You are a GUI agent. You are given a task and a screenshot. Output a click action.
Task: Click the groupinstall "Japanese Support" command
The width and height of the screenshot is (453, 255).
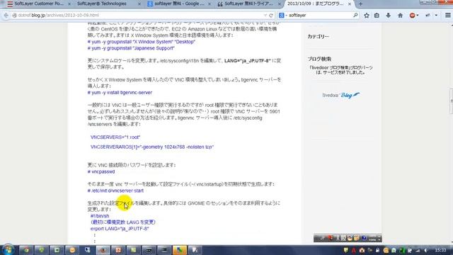tap(131, 48)
